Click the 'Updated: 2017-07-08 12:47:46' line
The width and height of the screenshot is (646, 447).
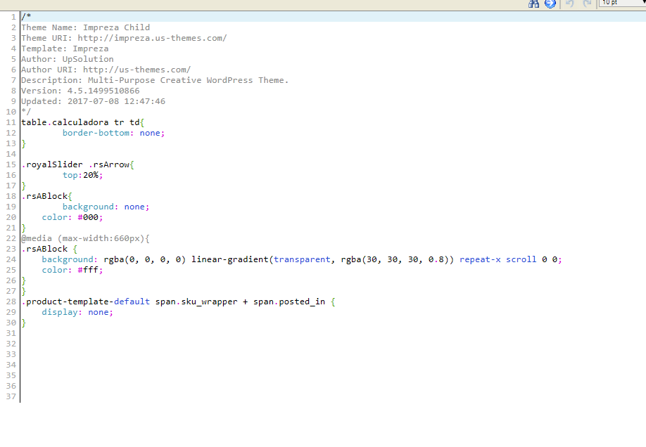[x=93, y=101]
